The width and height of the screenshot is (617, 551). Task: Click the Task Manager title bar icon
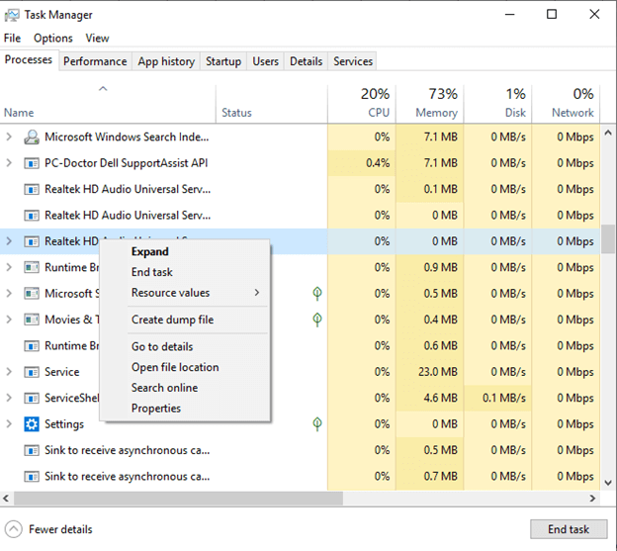pyautogui.click(x=12, y=15)
